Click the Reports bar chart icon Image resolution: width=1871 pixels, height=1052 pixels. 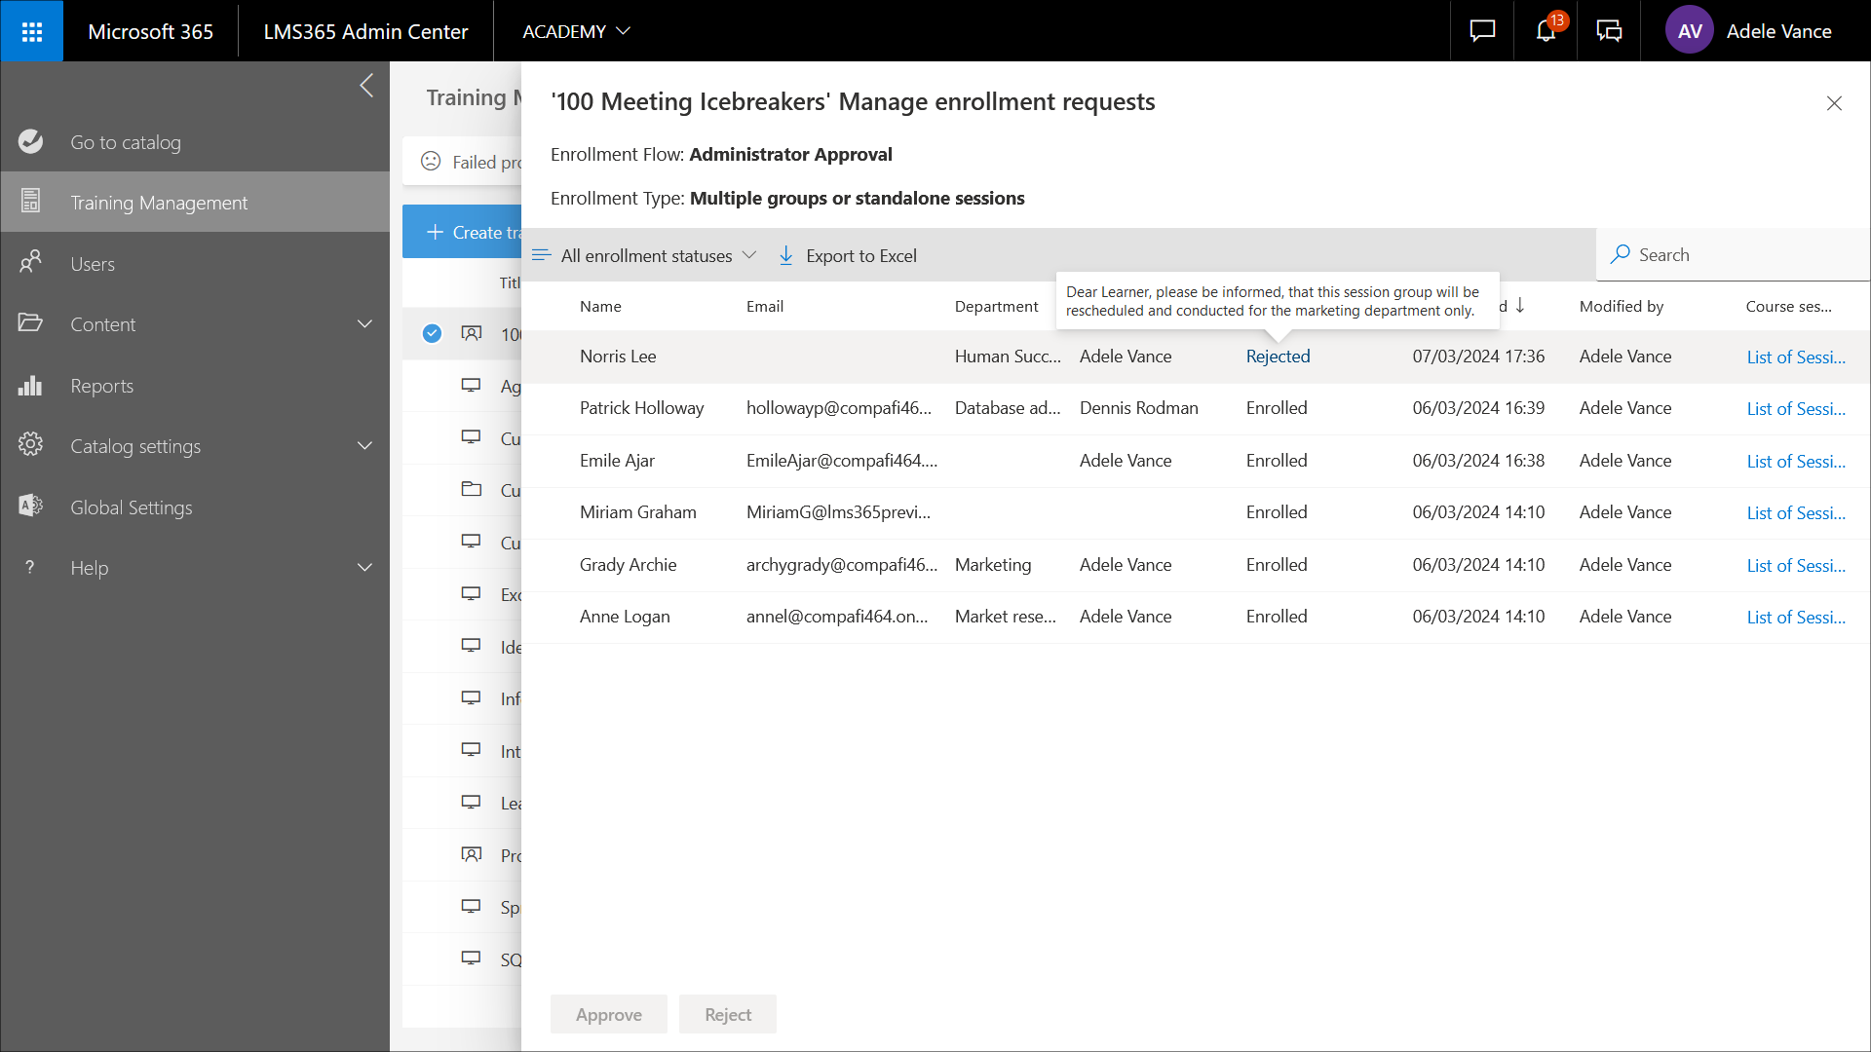tap(31, 386)
